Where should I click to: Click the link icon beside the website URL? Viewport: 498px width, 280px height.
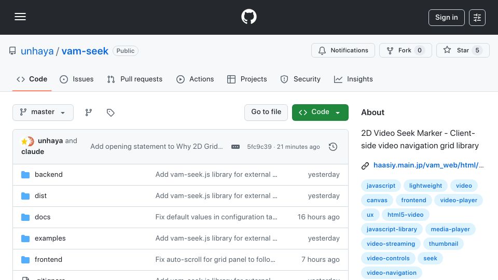[x=365, y=166]
